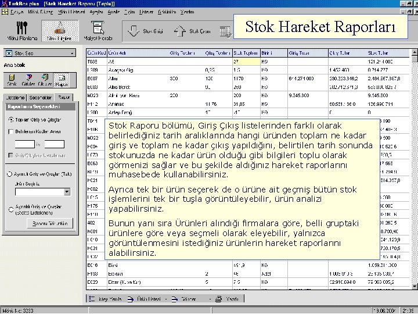Open the Görünüm menu

tap(167, 12)
